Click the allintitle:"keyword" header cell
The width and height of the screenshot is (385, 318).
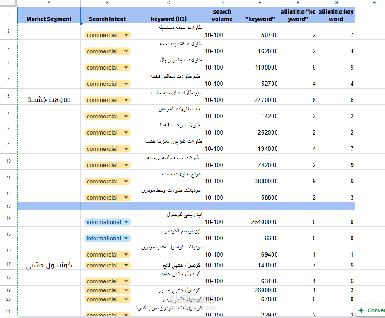coord(298,15)
